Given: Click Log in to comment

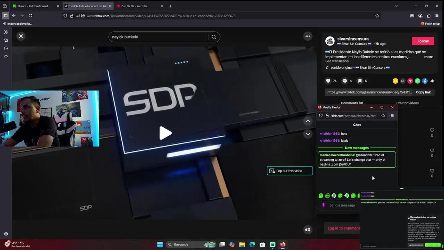Looking at the screenshot, I should click(343, 228).
